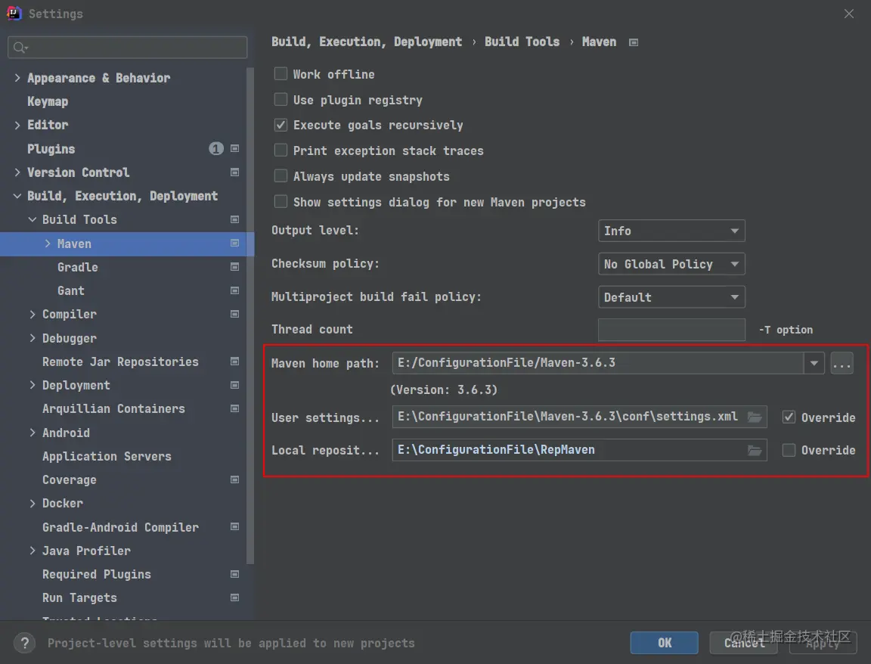Click the project-level icon beside Deployment

pyautogui.click(x=235, y=385)
